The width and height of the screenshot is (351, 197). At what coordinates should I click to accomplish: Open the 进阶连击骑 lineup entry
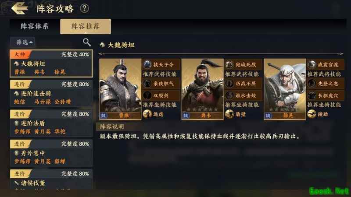pos(51,93)
